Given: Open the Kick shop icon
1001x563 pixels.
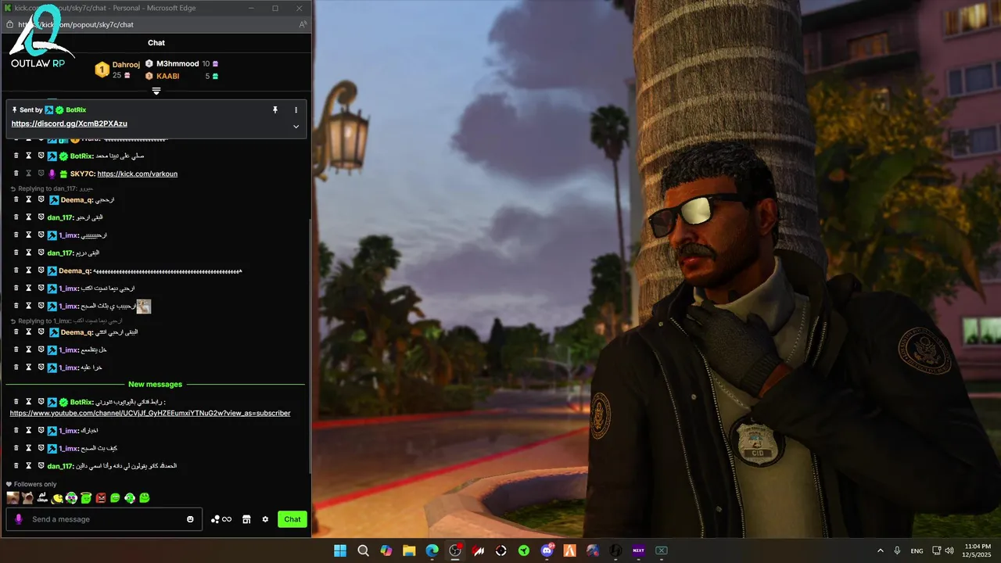Looking at the screenshot, I should [x=246, y=519].
